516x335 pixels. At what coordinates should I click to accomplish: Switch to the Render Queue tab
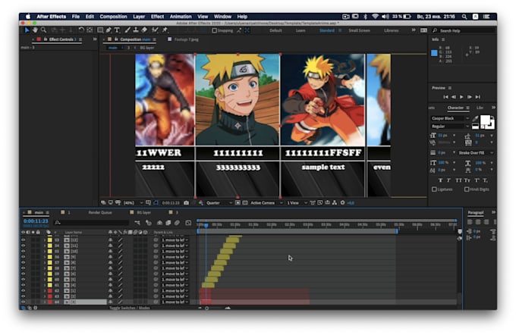click(x=100, y=212)
